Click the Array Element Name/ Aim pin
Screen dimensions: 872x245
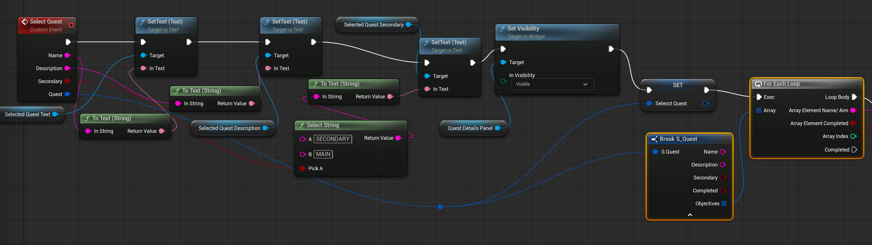coord(853,110)
